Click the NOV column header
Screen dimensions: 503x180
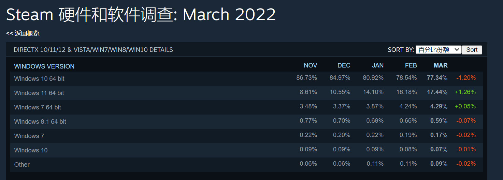[311, 65]
